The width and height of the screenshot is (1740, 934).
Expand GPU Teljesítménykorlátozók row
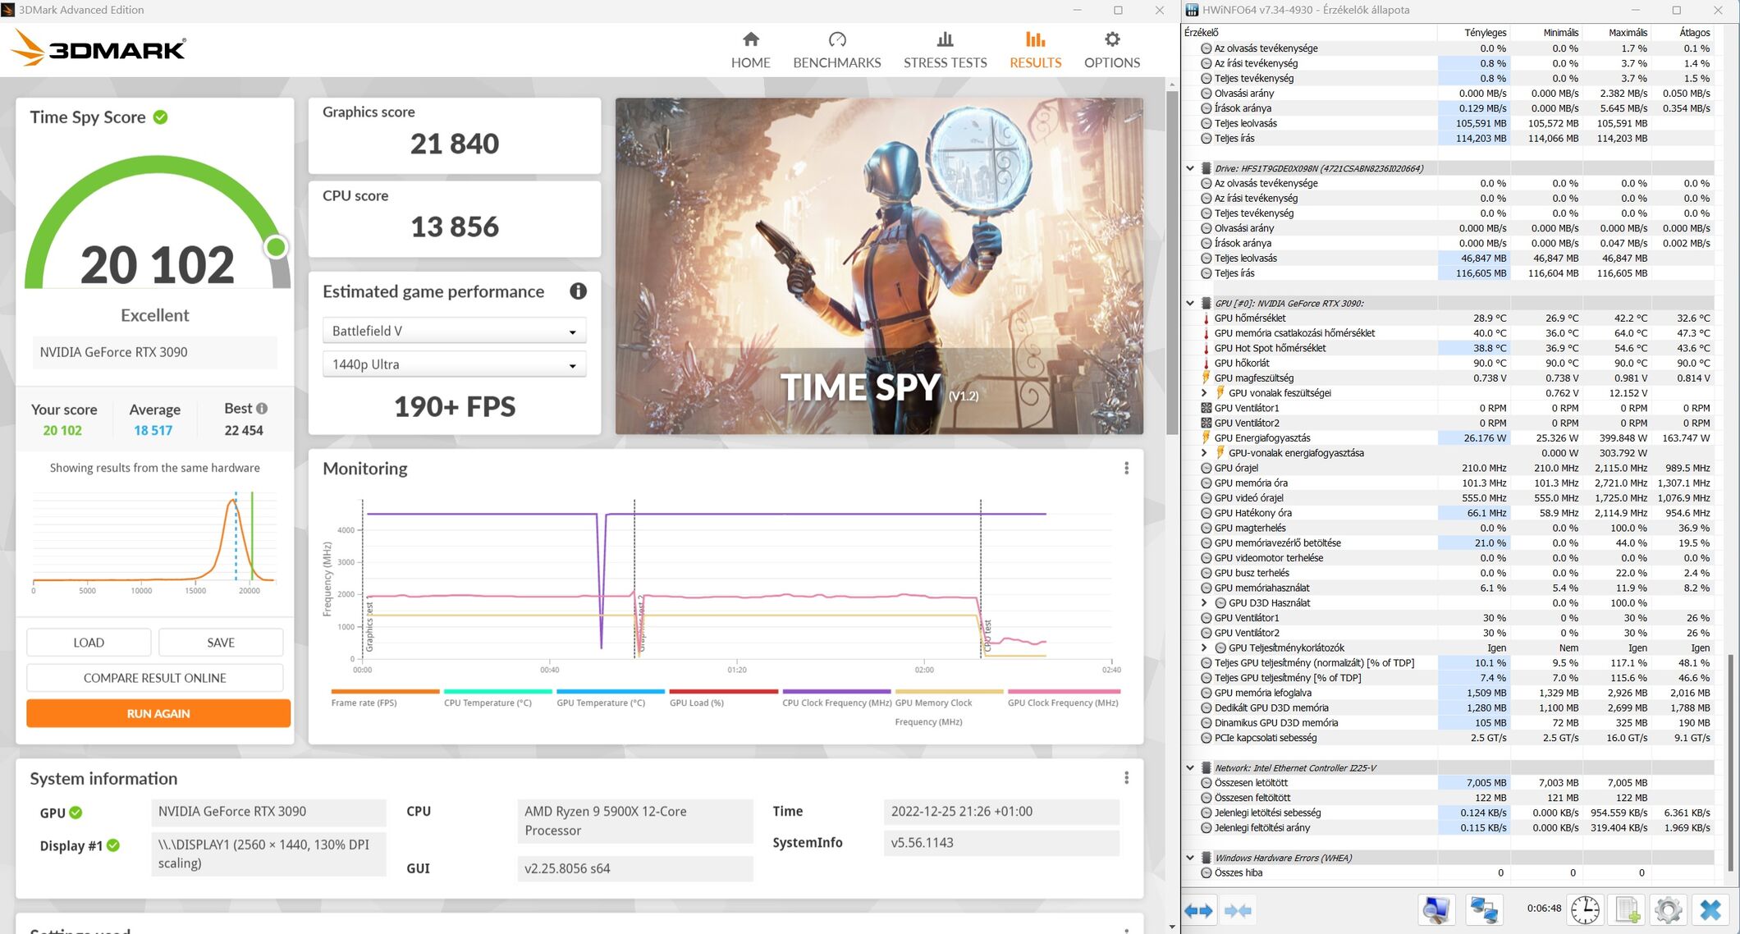click(1204, 648)
